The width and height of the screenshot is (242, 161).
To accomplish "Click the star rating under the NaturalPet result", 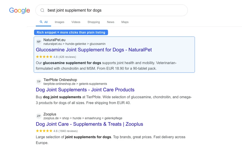I will (x=44, y=57).
